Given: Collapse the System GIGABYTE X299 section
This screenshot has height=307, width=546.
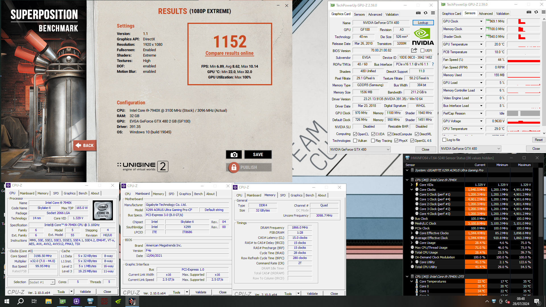Looking at the screenshot, I should tap(407, 170).
